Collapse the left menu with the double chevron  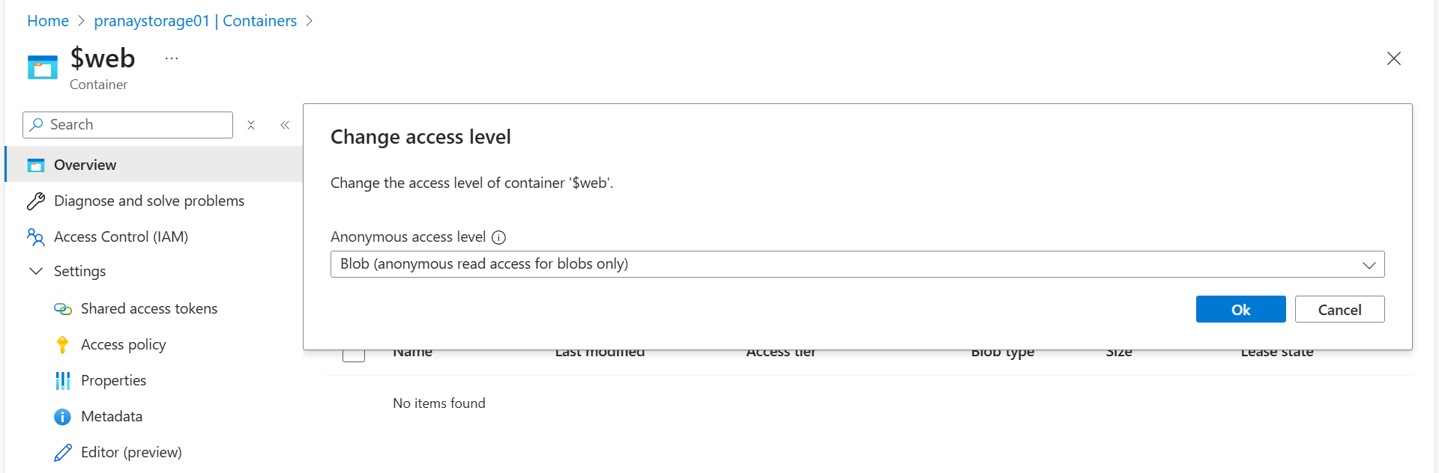tap(284, 125)
